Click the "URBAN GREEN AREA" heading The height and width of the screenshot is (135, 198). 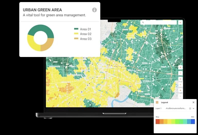(x=42, y=10)
